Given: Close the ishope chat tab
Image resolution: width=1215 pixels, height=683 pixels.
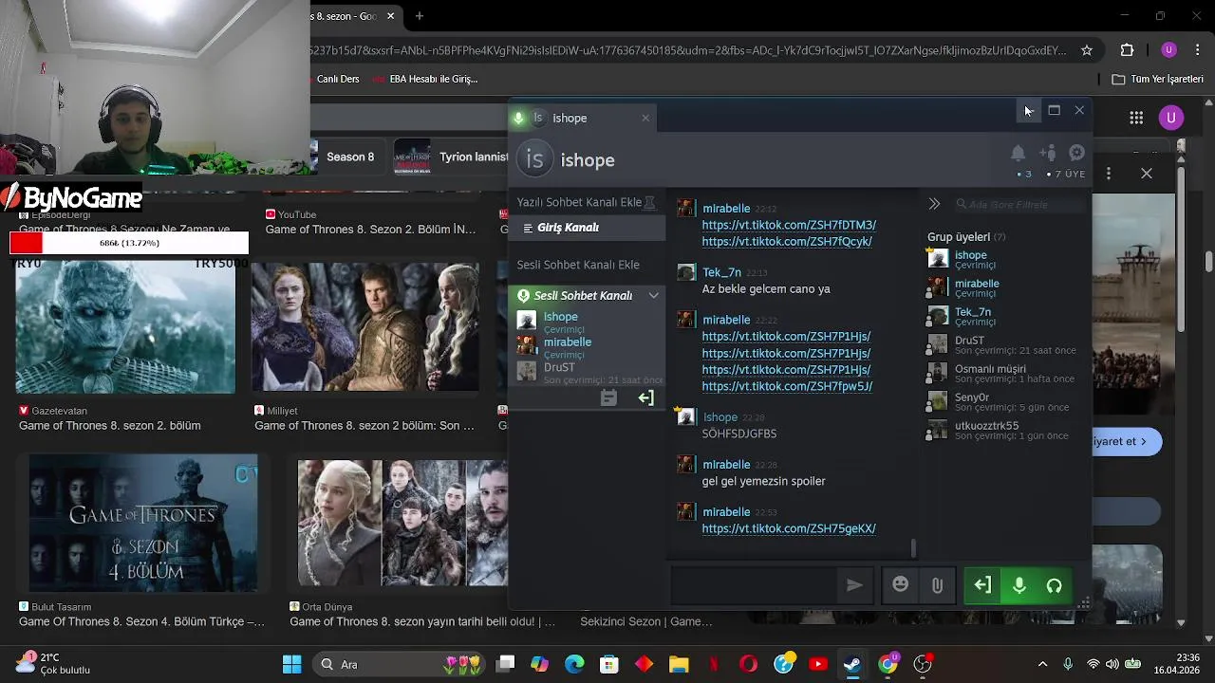Looking at the screenshot, I should 645,118.
